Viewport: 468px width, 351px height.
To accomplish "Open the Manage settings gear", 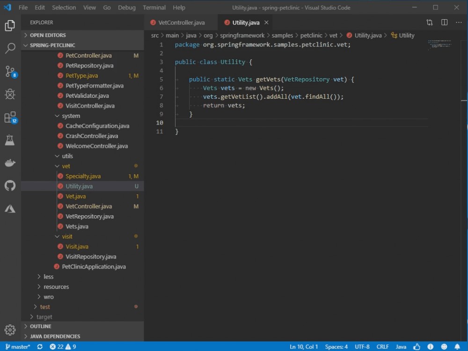I will click(x=10, y=329).
